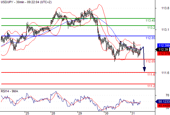Click the date label 30 on time axis

[107, 113]
